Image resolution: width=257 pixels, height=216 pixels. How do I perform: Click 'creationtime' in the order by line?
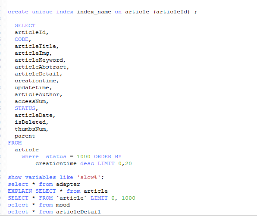pos(56,163)
